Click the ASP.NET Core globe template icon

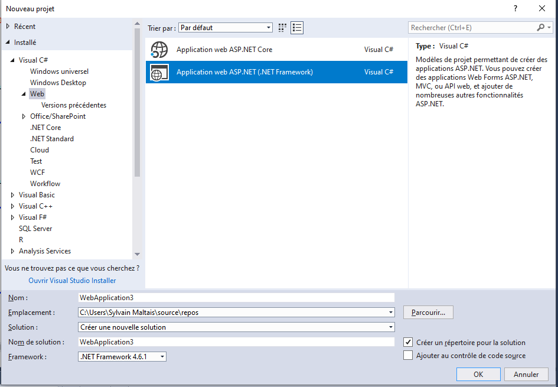coord(159,50)
